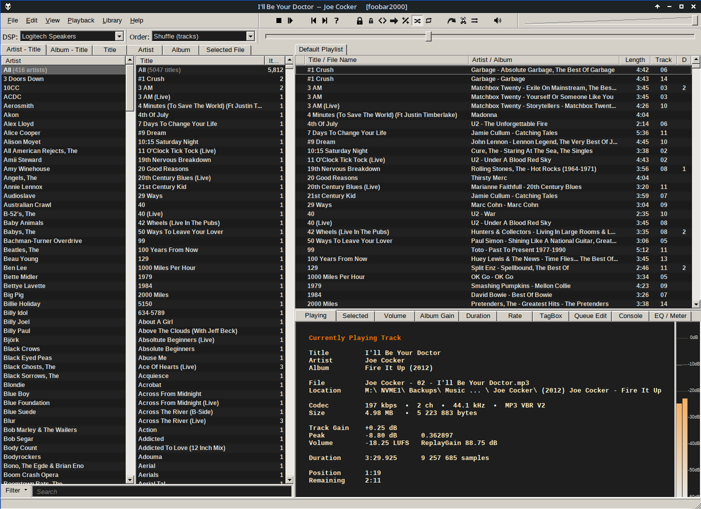Switch to the Album Gain tab
This screenshot has height=509, width=701.
click(437, 316)
